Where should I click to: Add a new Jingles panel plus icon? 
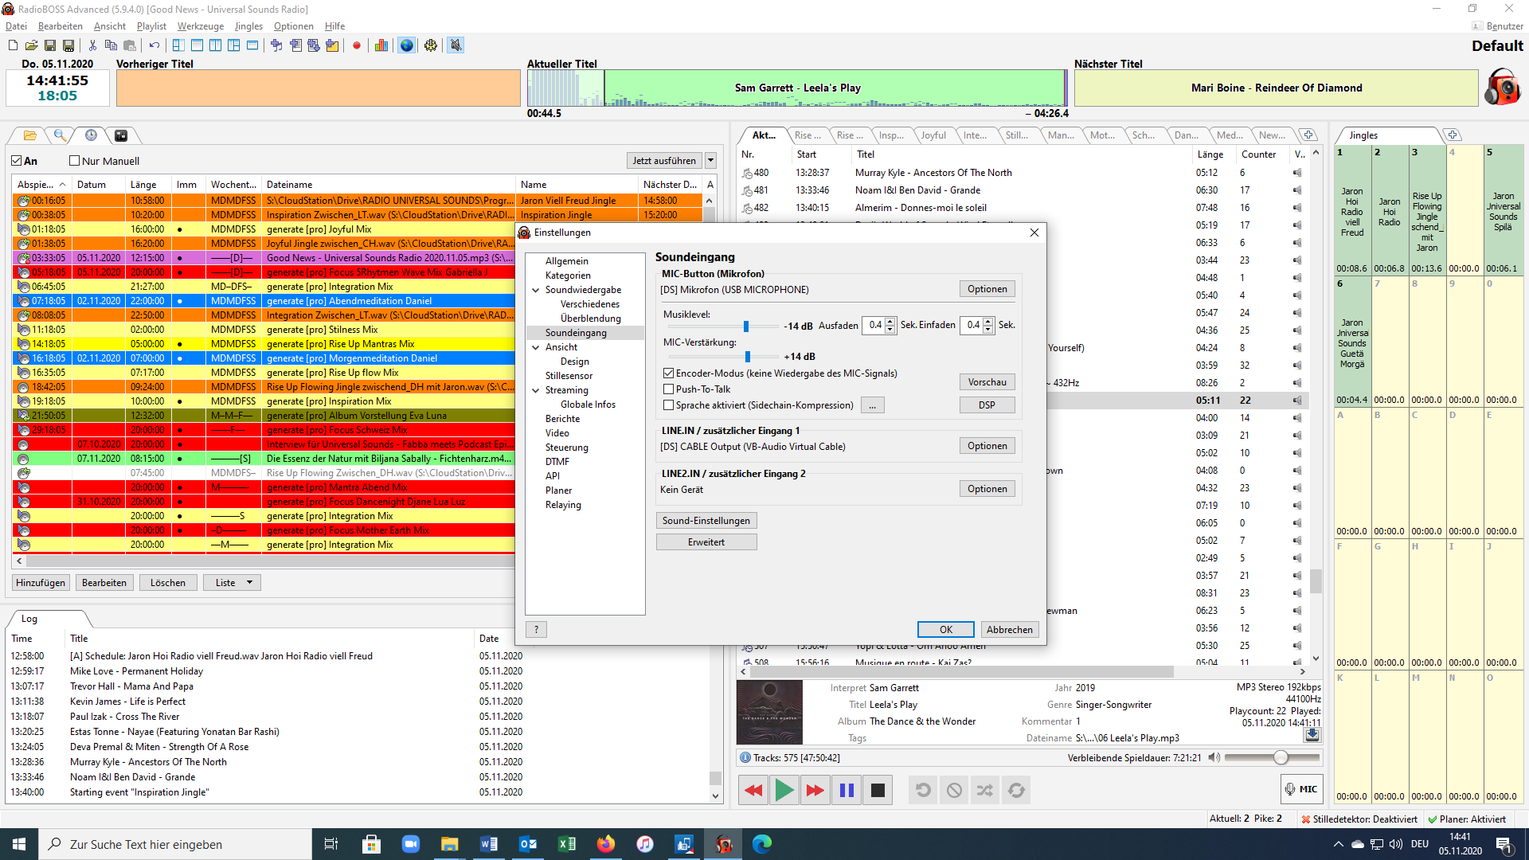coord(1453,135)
